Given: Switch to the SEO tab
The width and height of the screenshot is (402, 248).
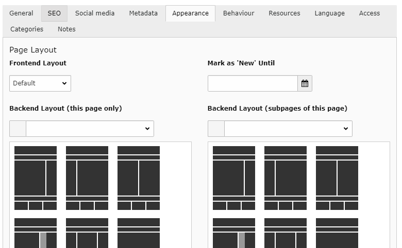Looking at the screenshot, I should 54,13.
